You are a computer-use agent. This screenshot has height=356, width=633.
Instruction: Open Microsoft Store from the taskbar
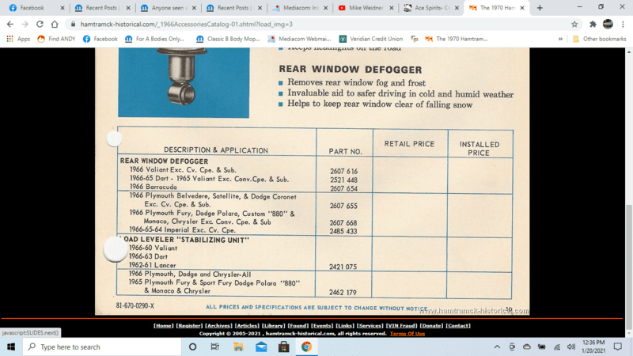284,347
